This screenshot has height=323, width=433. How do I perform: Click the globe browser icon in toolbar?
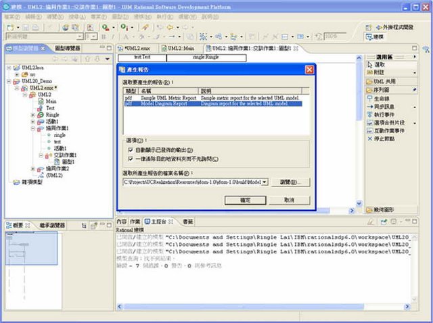pyautogui.click(x=66, y=27)
